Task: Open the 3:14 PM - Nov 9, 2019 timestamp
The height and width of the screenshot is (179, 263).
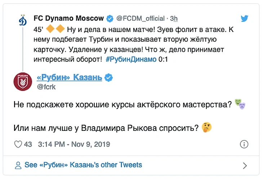Action: click(73, 144)
